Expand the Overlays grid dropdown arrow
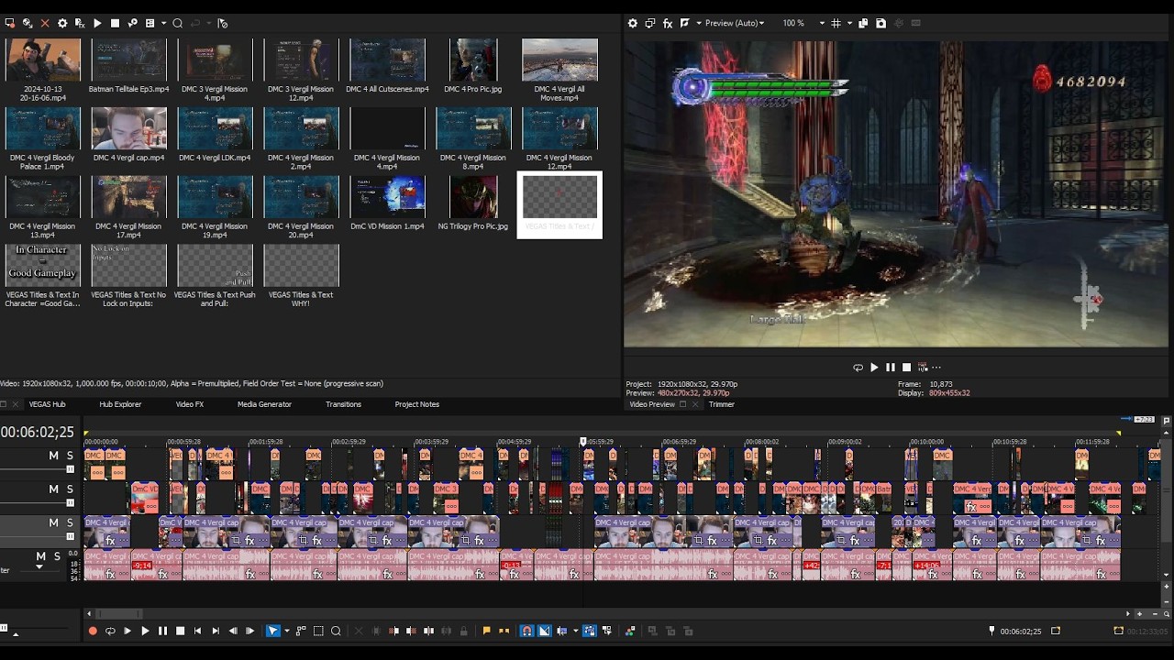 [x=848, y=23]
